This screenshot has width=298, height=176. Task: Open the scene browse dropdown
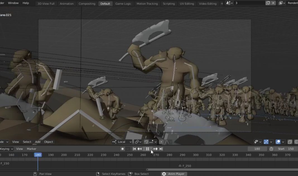tap(230, 3)
